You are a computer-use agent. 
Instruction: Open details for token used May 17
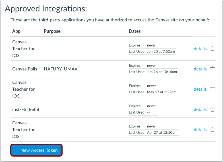tap(200, 89)
